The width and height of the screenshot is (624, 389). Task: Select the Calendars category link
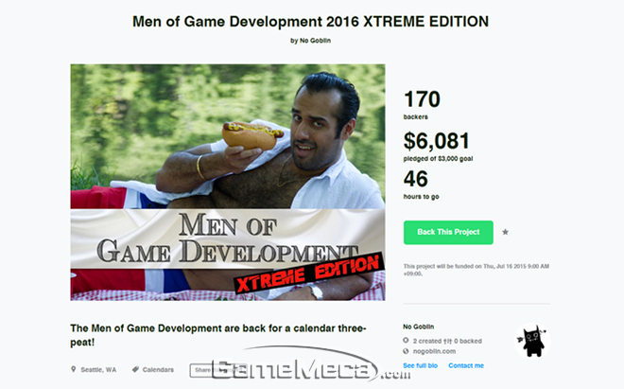158,370
